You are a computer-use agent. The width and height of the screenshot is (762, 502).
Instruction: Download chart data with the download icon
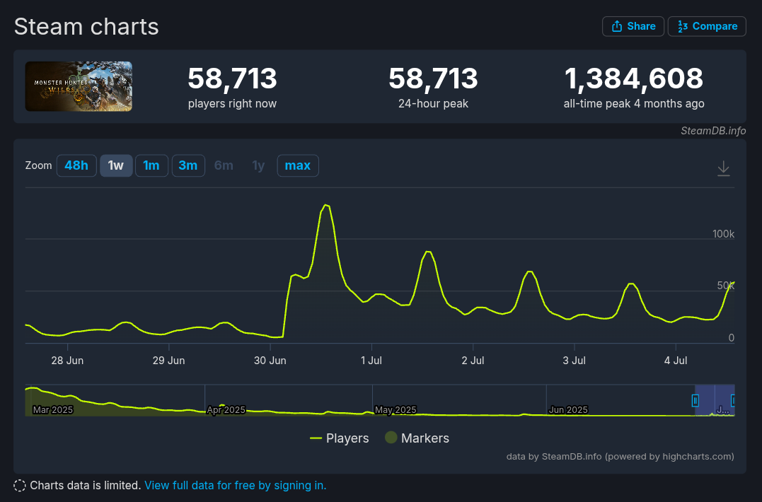724,168
